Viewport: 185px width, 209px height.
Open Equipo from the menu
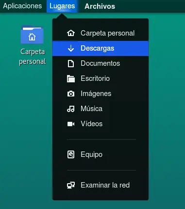tap(101, 154)
